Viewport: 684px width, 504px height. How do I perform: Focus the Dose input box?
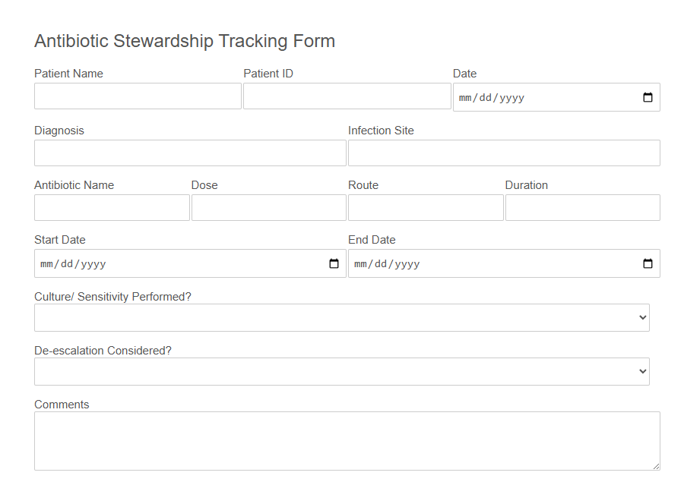pyautogui.click(x=269, y=208)
